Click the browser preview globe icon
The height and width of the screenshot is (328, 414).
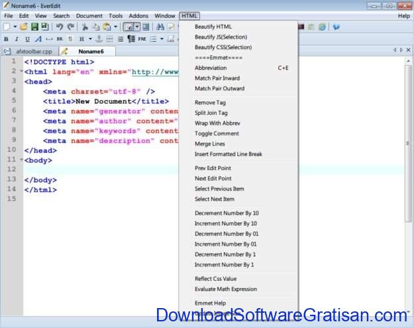point(322,27)
